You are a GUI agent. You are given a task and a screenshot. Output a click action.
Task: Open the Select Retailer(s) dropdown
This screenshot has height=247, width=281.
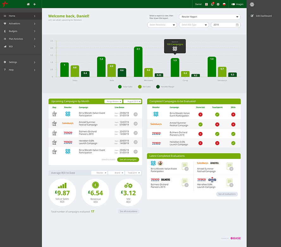[x=162, y=25]
